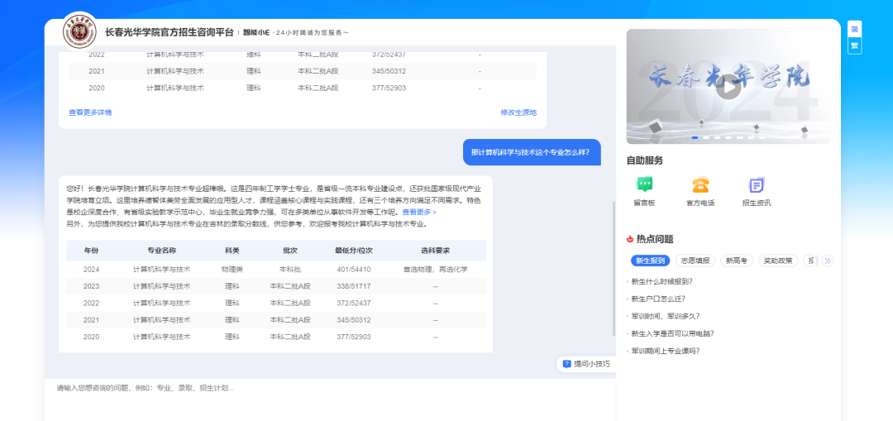Click the 377/52903 cell in lower table

[x=354, y=337]
